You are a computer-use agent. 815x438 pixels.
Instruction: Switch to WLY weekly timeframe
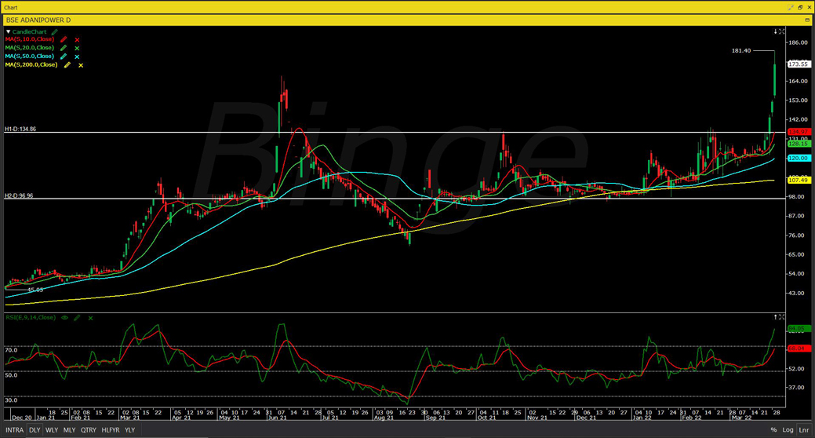click(x=52, y=430)
